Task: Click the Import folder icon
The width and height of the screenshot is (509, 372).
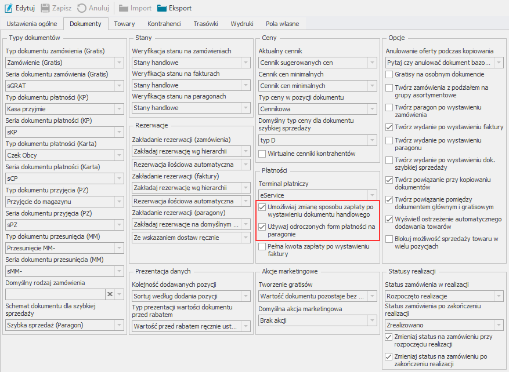Action: [124, 8]
